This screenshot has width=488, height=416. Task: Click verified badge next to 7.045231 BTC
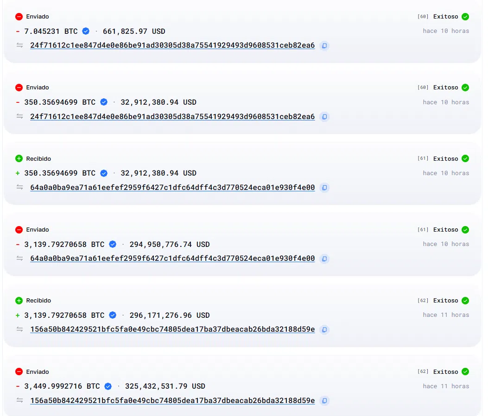pyautogui.click(x=86, y=31)
